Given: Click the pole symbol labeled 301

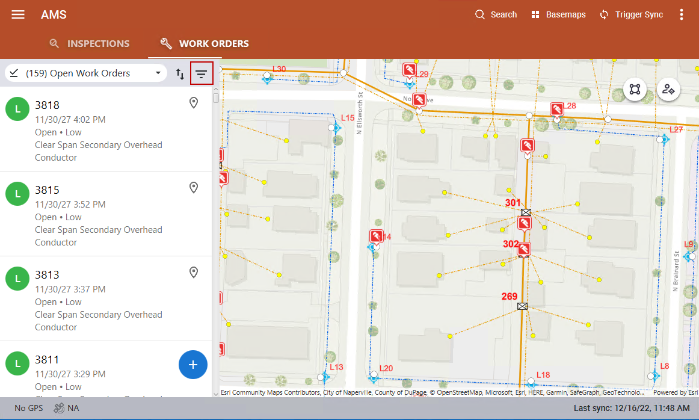Looking at the screenshot, I should (x=526, y=212).
